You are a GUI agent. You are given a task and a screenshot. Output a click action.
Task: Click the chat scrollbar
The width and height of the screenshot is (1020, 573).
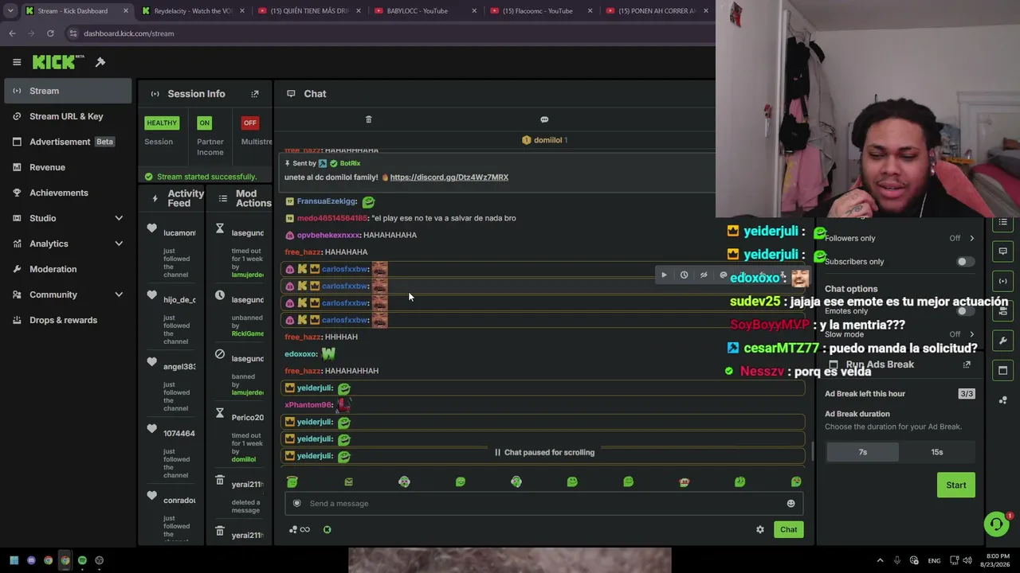pyautogui.click(x=812, y=452)
